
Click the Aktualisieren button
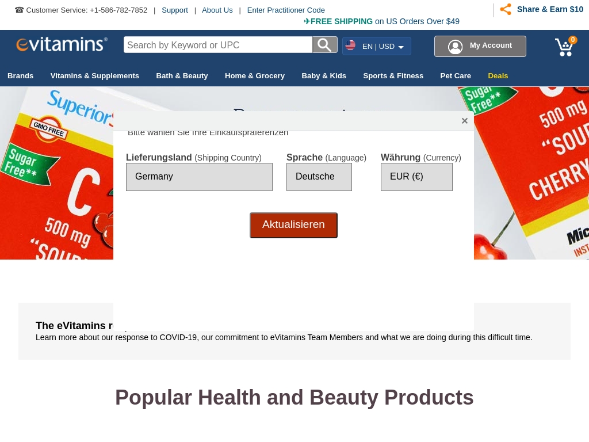coord(294,225)
